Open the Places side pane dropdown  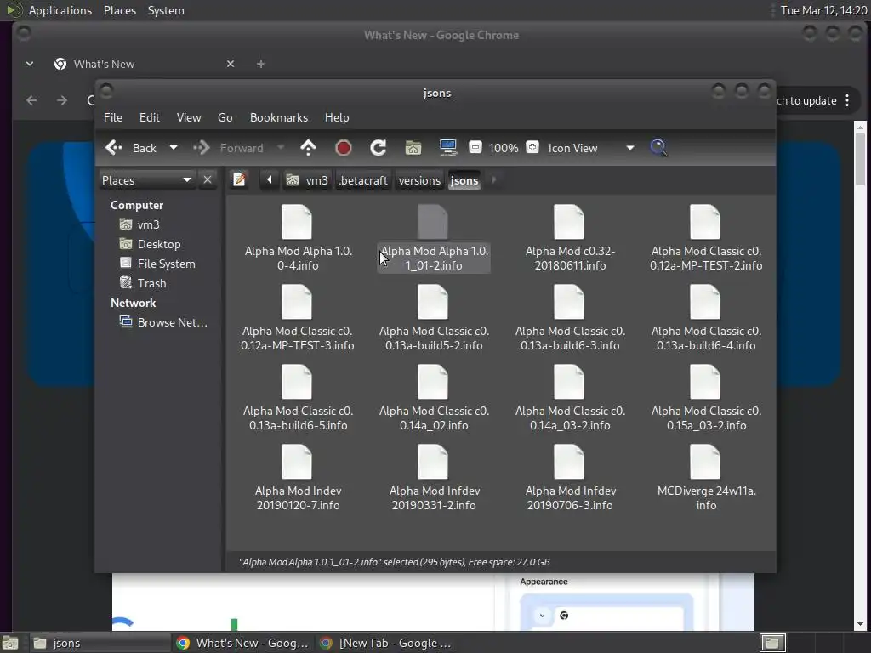point(146,180)
